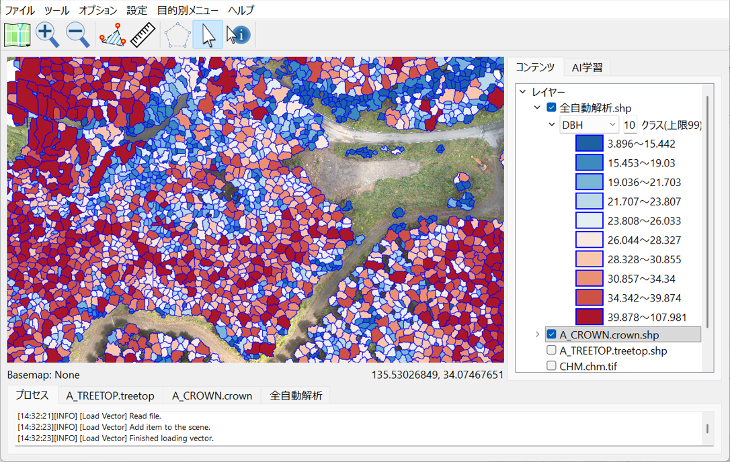The image size is (730, 462).
Task: Select the arrow pointer selection tool
Action: (x=208, y=35)
